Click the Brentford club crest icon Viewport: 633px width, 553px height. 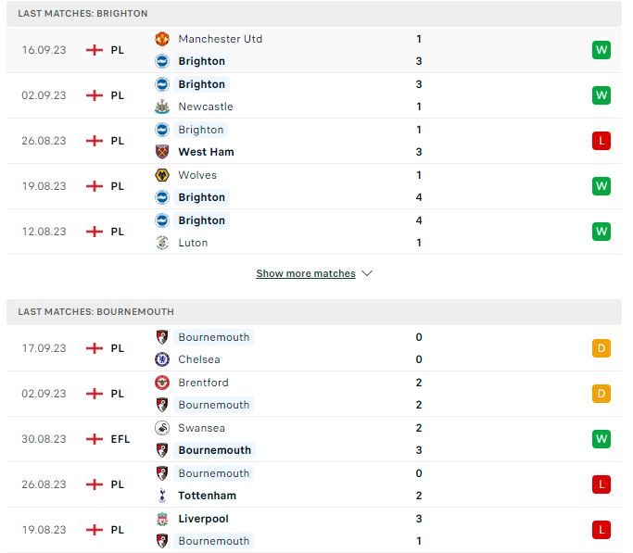click(162, 383)
